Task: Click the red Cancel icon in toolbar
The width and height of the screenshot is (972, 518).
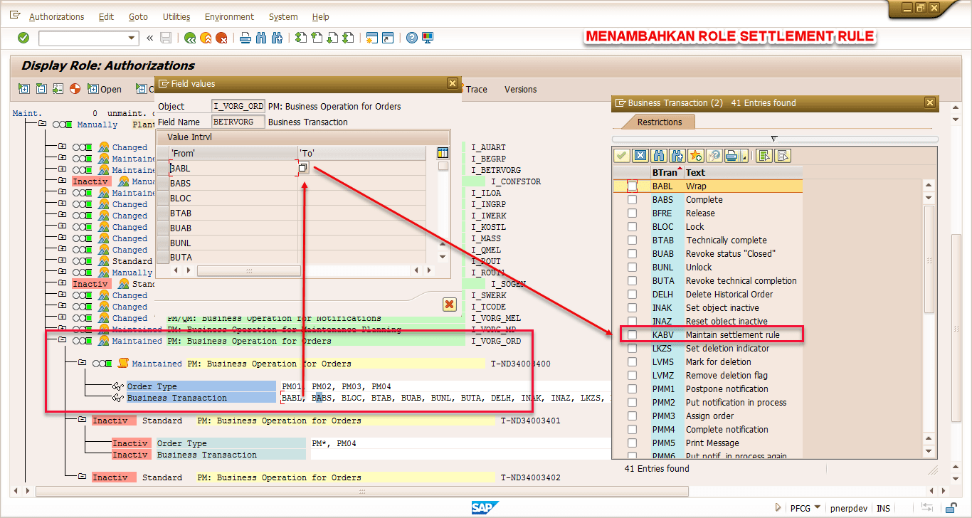Action: click(221, 38)
